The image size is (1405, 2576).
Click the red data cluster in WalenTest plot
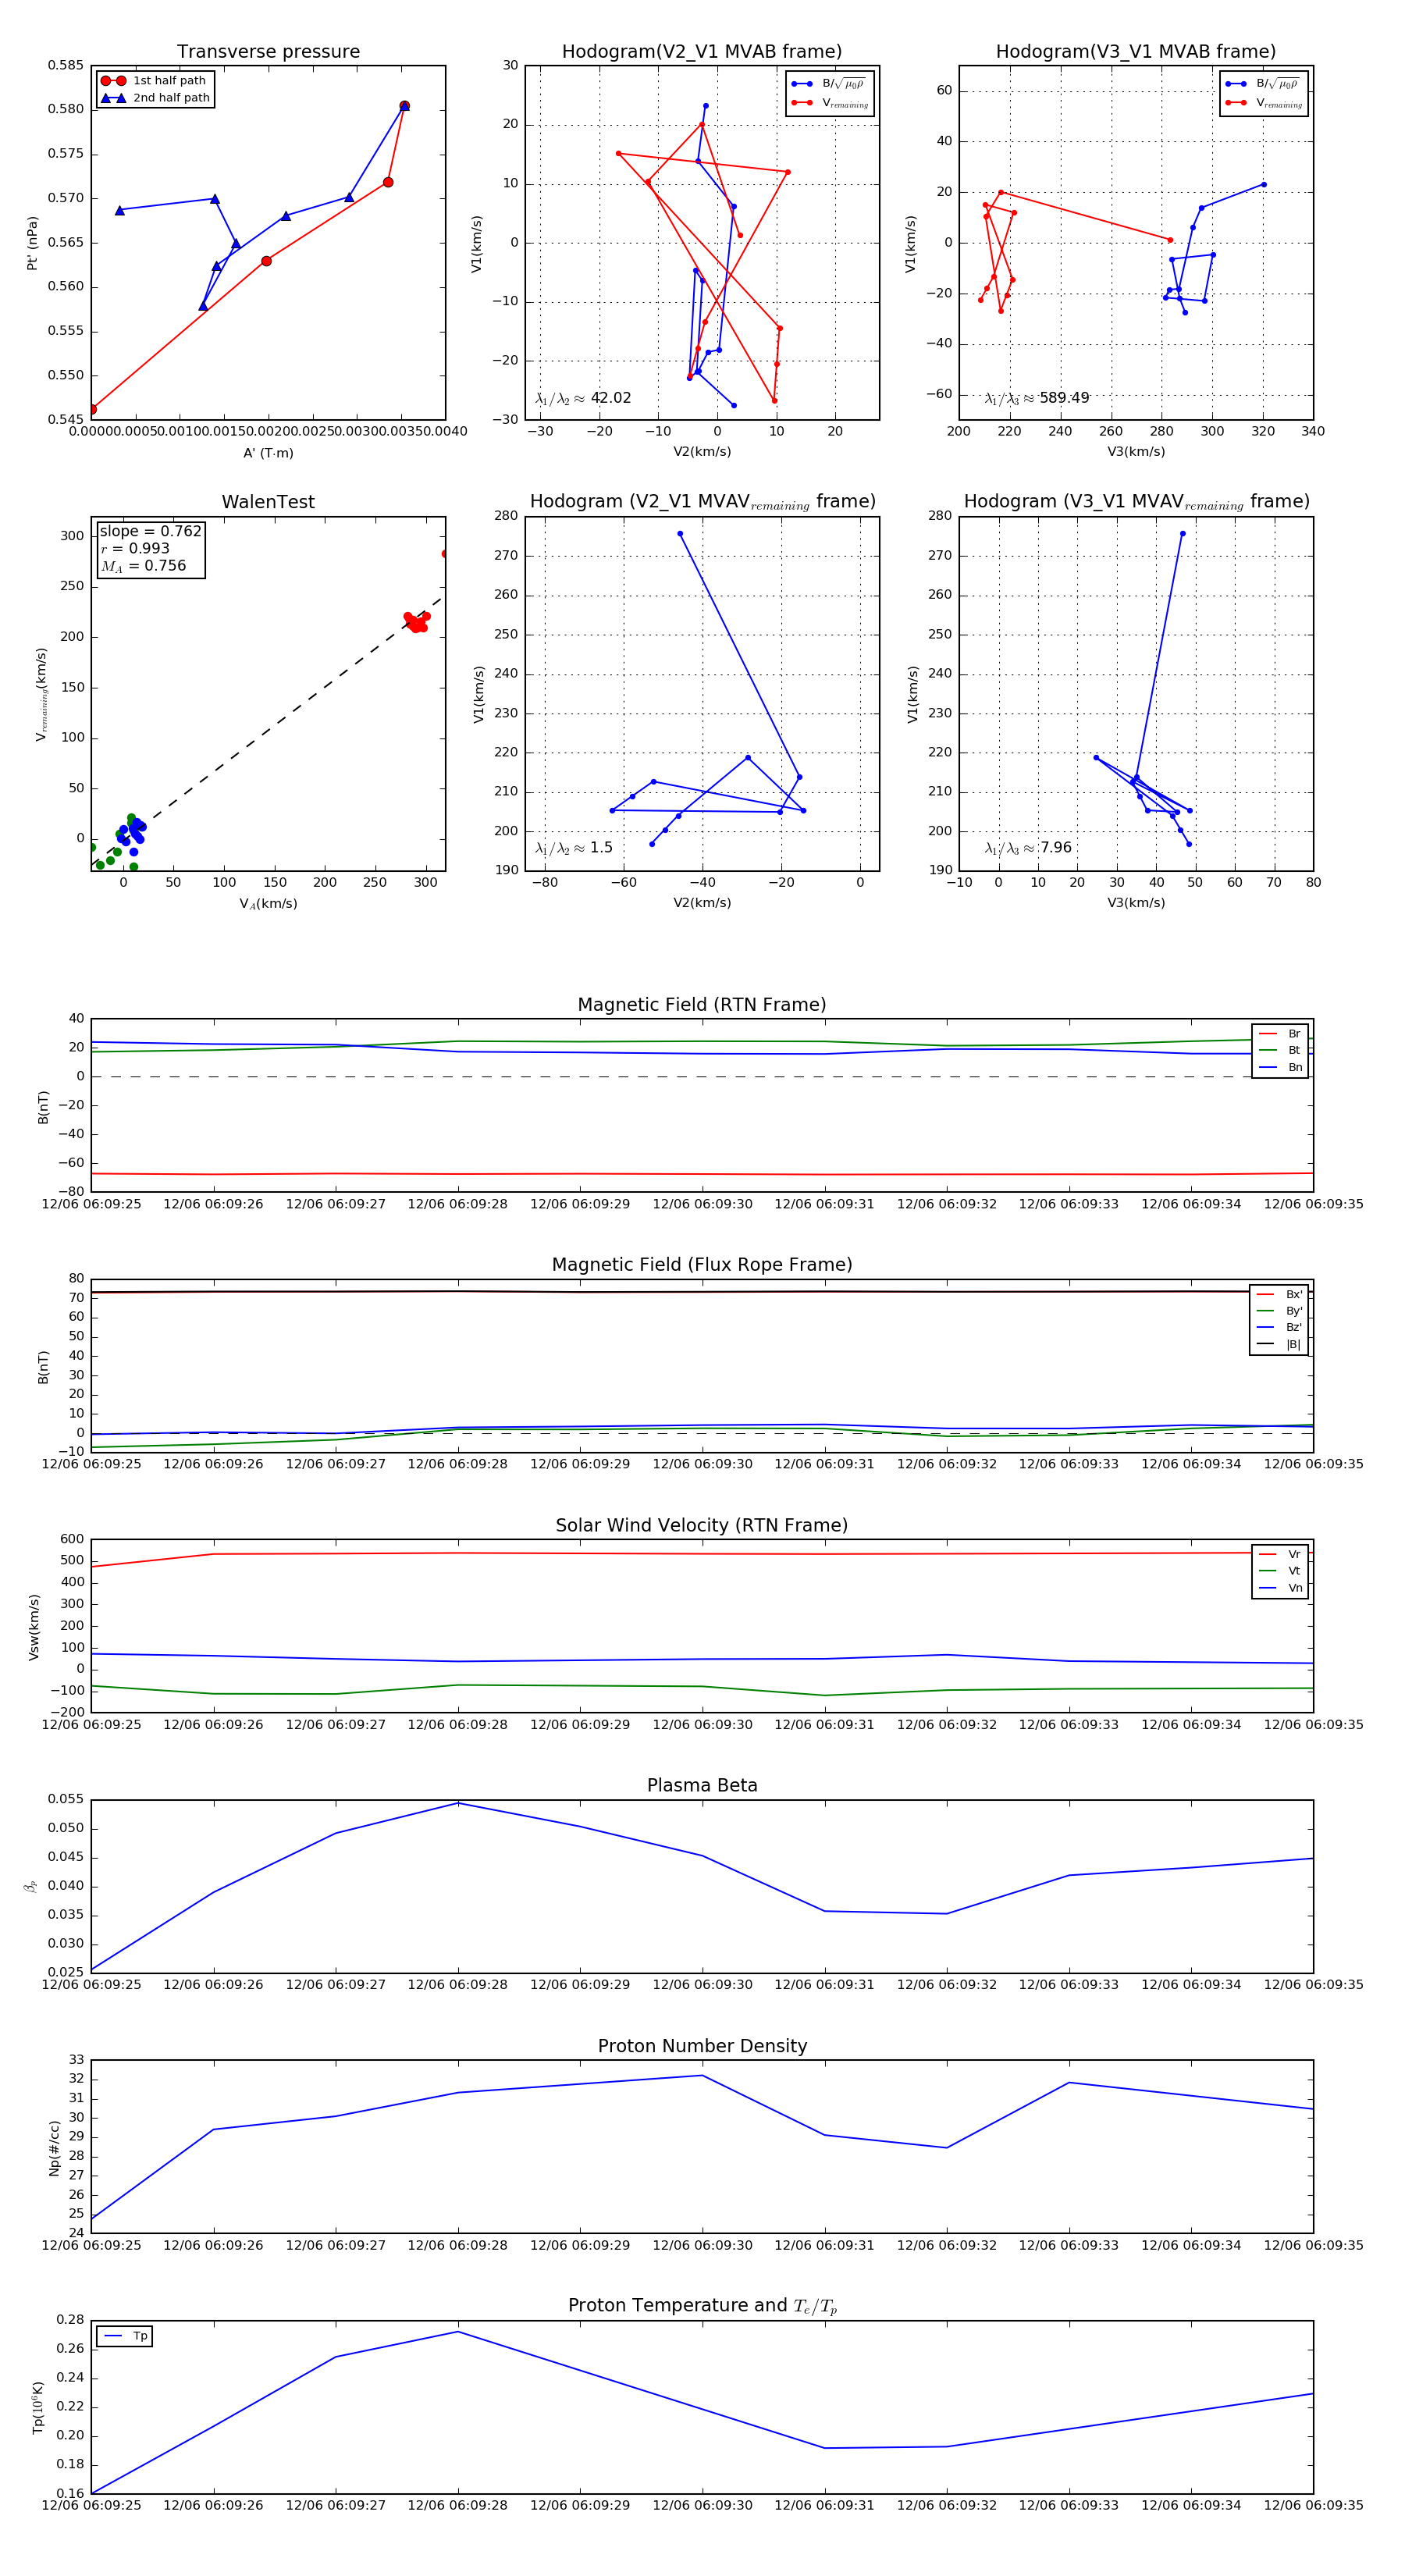(415, 622)
